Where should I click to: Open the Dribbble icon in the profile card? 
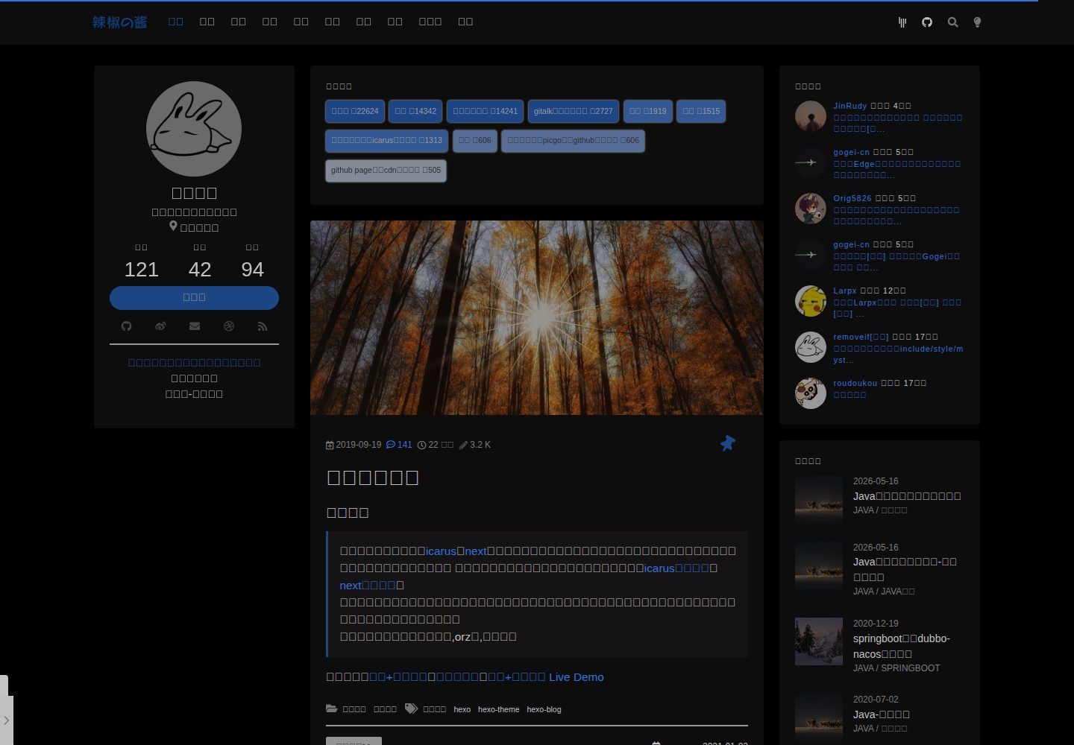click(x=229, y=326)
